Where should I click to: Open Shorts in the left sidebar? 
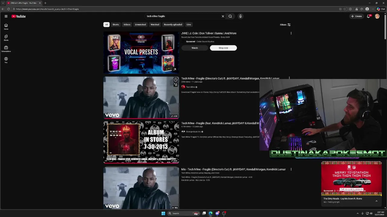point(6,38)
